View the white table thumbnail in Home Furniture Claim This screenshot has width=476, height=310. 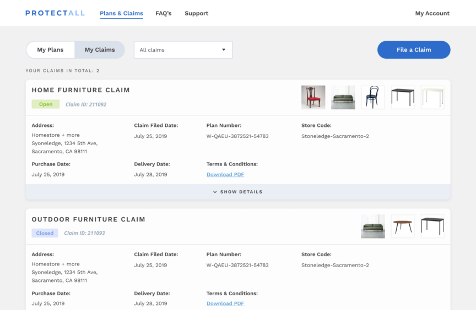point(432,97)
